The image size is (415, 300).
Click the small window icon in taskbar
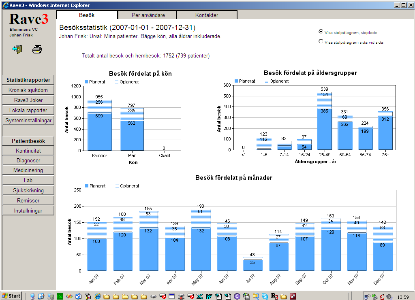tap(172, 296)
